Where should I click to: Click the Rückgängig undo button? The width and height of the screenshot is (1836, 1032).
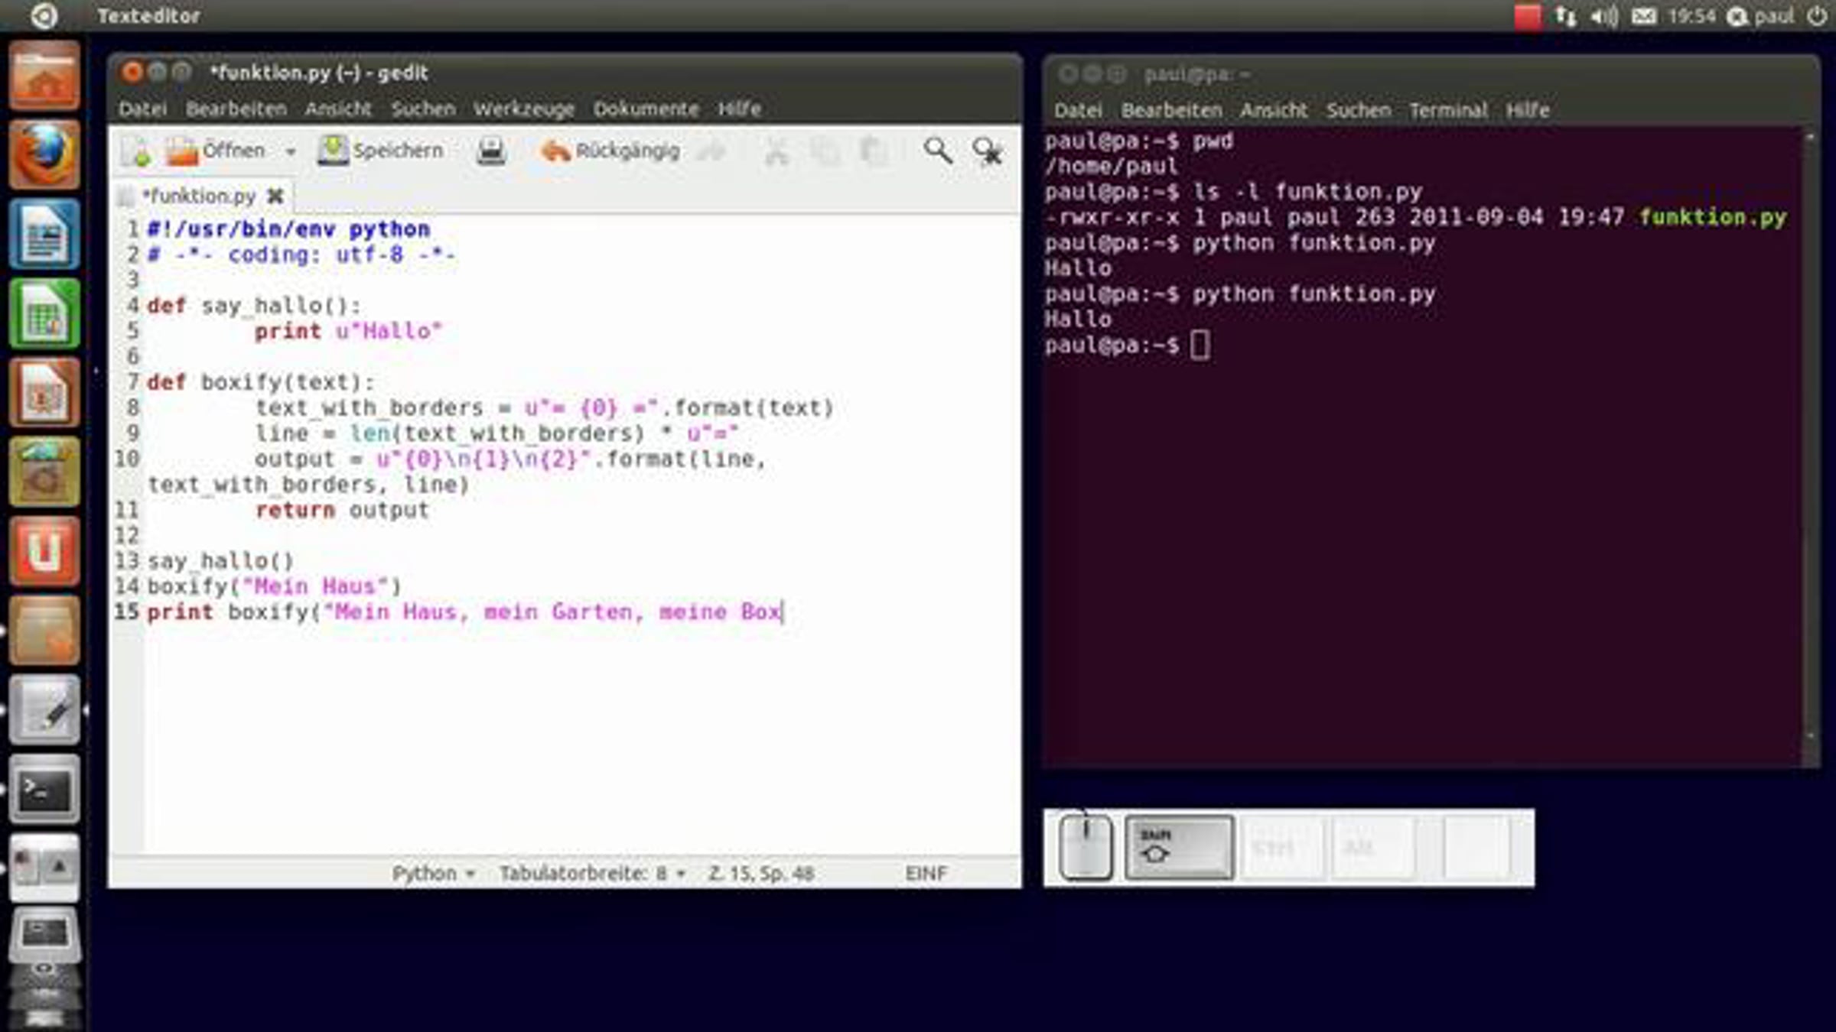[610, 151]
